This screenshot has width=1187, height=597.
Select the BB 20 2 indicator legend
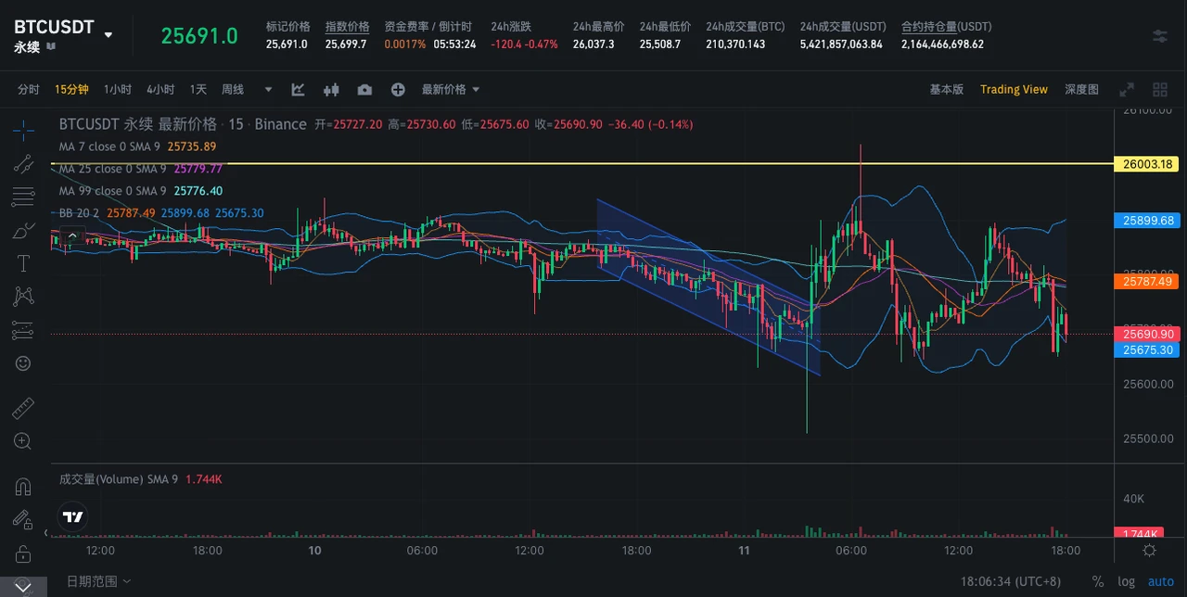161,213
